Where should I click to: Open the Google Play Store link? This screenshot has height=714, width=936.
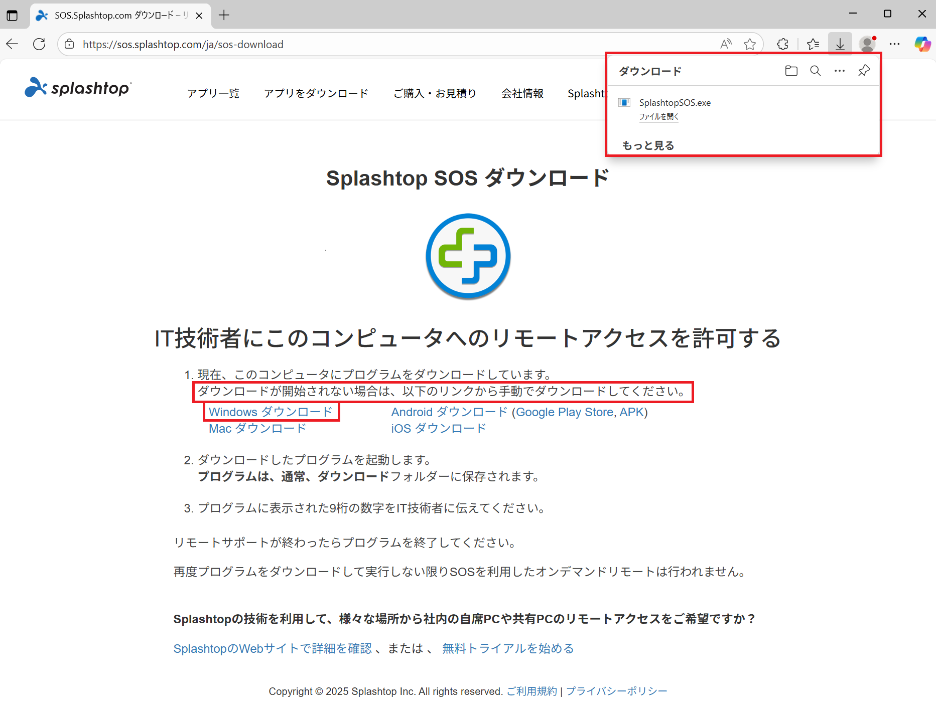click(565, 412)
